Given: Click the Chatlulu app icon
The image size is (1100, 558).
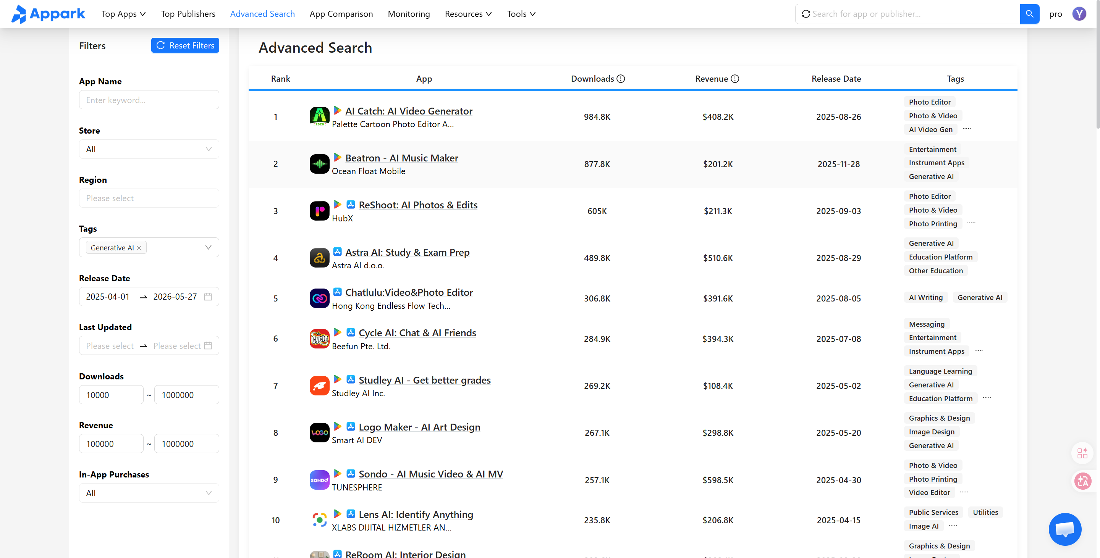Looking at the screenshot, I should 319,298.
